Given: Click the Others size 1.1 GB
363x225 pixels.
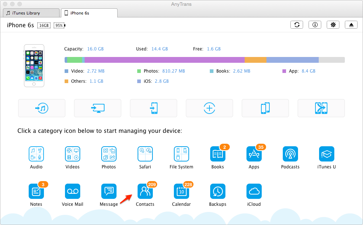Looking at the screenshot, I should tap(97, 81).
